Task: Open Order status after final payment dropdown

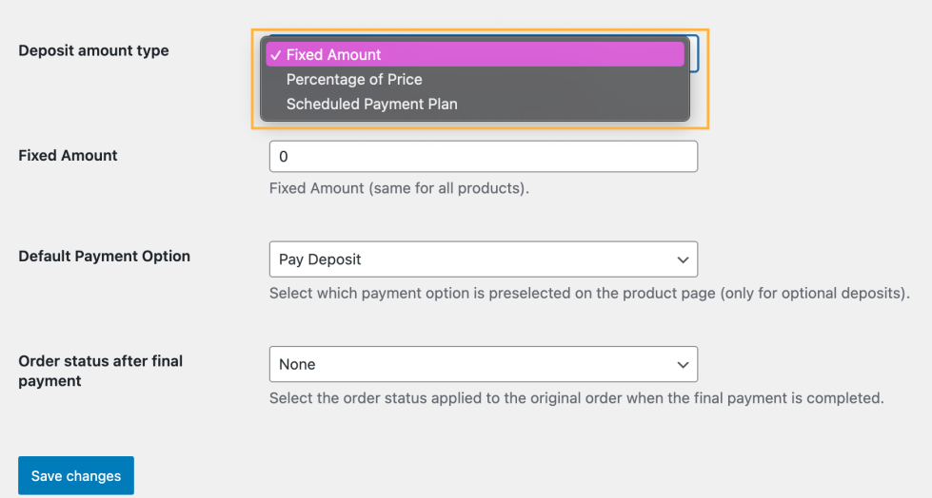Action: (x=484, y=364)
